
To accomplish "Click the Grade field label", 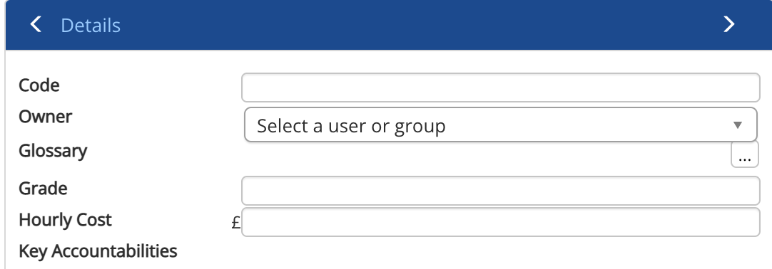I will click(x=43, y=189).
